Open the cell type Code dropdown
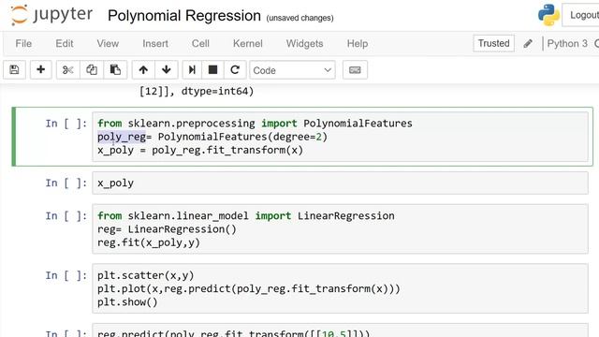 pyautogui.click(x=292, y=70)
